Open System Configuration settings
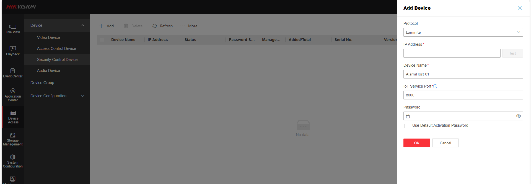Screen dimensions: 531x184 tap(13, 161)
